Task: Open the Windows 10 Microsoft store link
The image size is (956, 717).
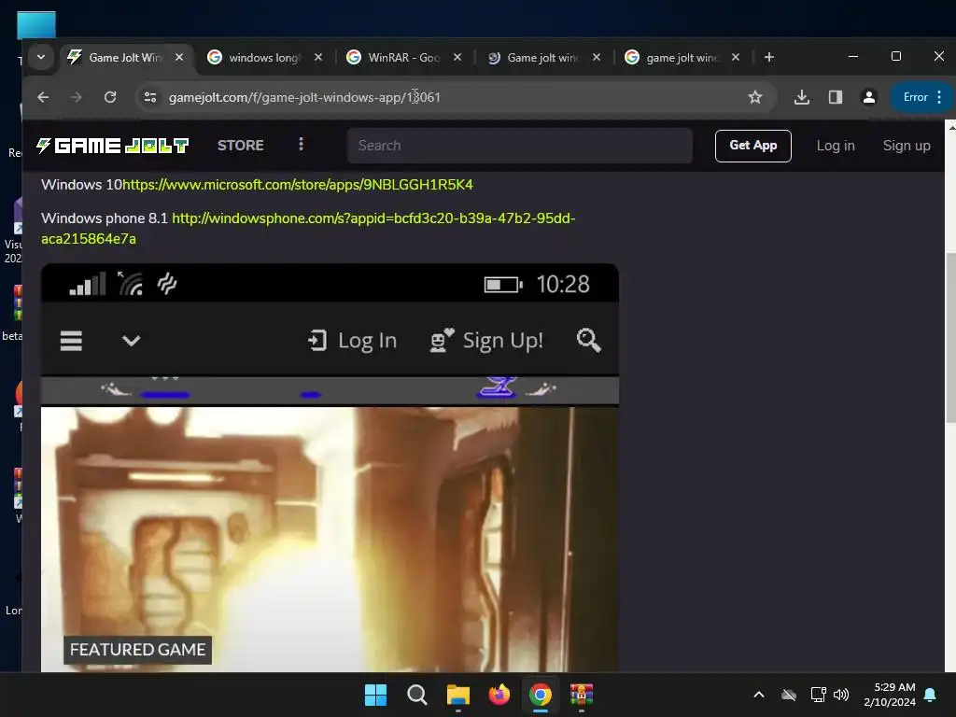Action: point(298,185)
